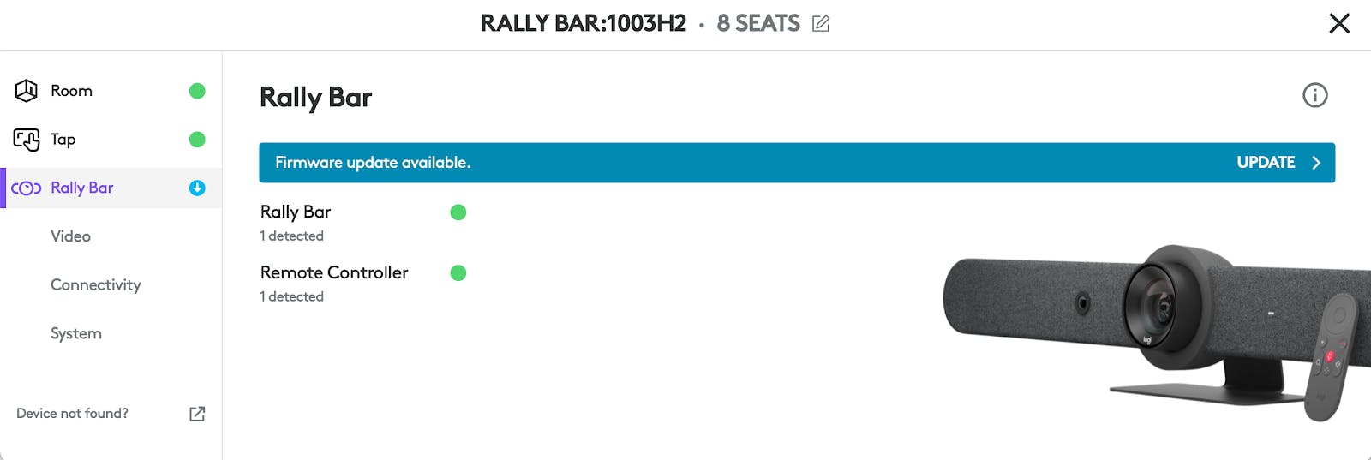Select Rally Bar in the sidebar
The width and height of the screenshot is (1371, 460).
pyautogui.click(x=82, y=188)
